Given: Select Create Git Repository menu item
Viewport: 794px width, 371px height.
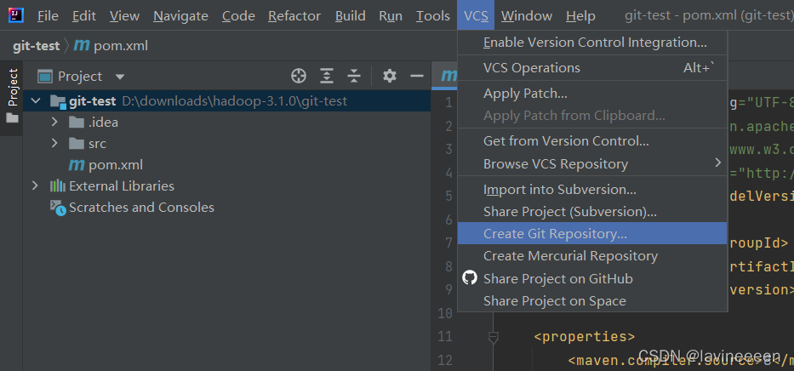Looking at the screenshot, I should pyautogui.click(x=555, y=233).
